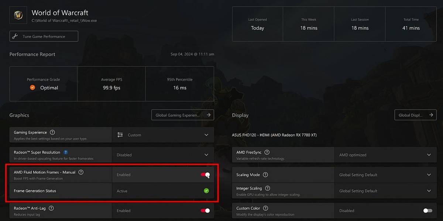Click AMD FreeSync help icon
The image size is (443, 221).
(x=267, y=152)
